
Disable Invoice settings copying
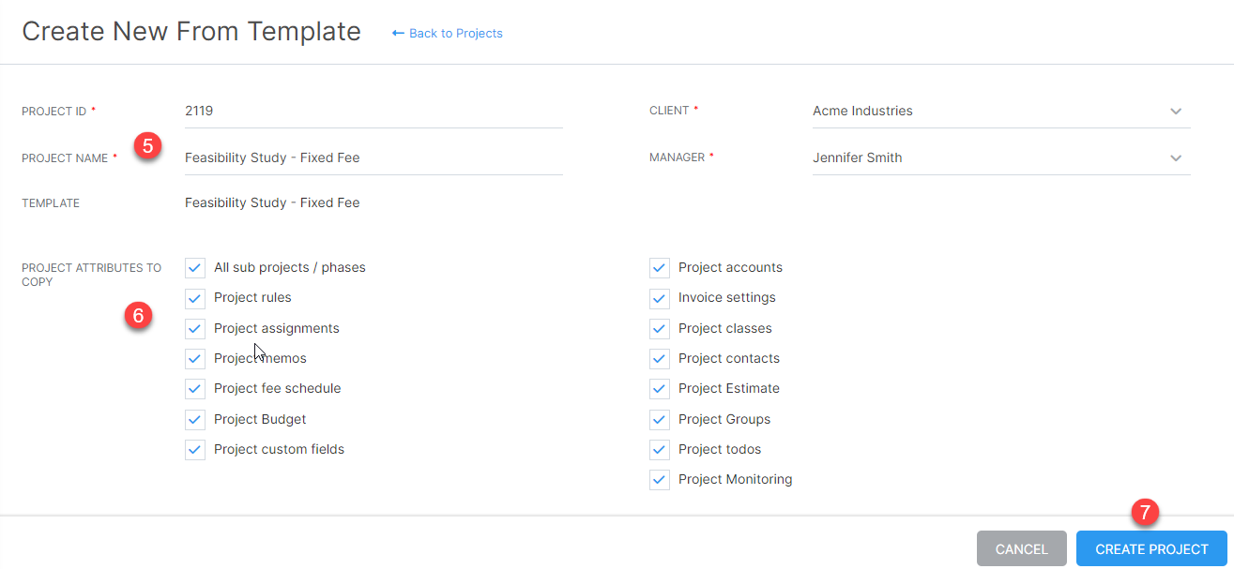pos(659,298)
